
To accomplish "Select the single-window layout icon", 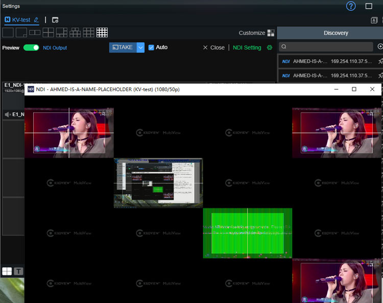I will [x=8, y=33].
